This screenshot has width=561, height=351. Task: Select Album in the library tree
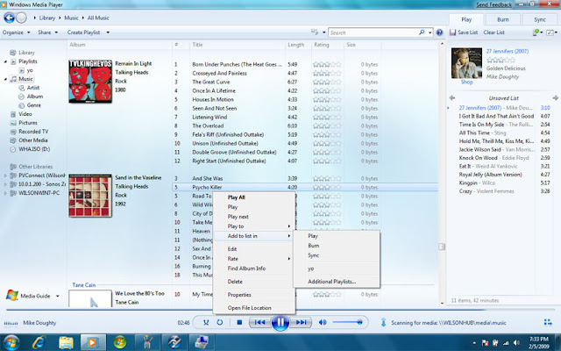click(35, 97)
